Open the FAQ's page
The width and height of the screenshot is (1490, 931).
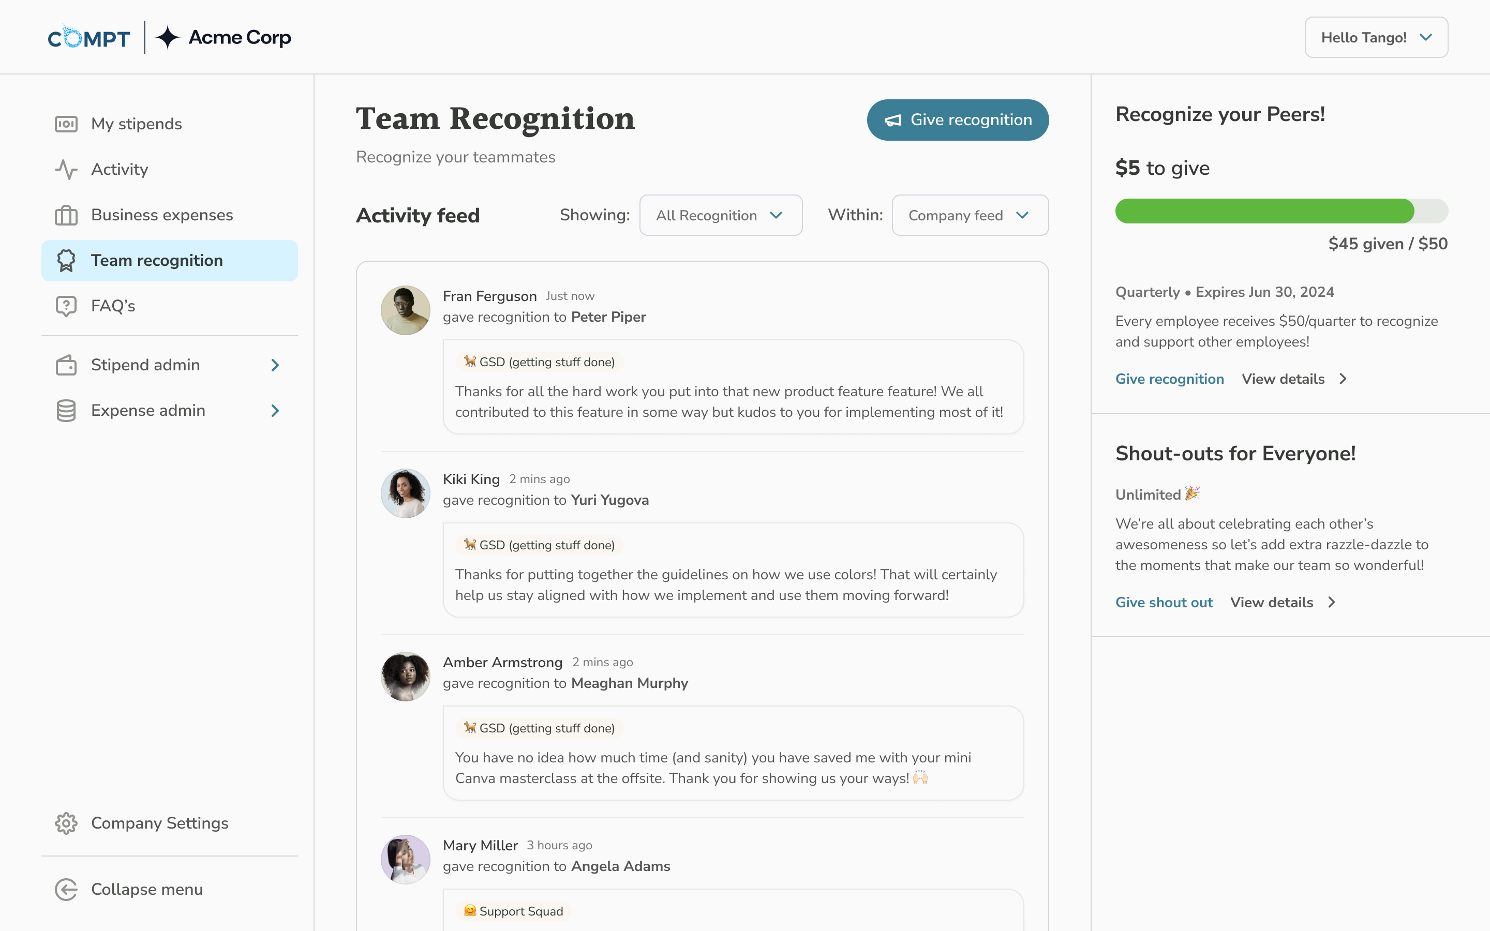coord(169,306)
